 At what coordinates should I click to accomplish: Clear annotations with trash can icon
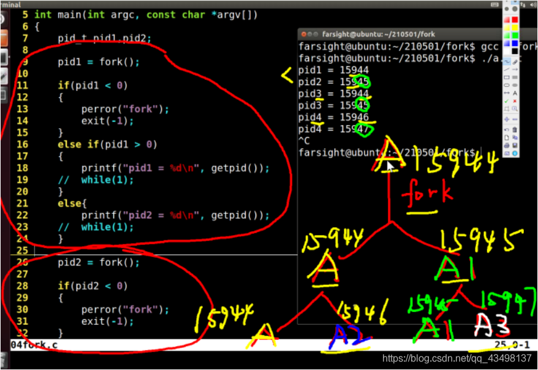click(515, 130)
